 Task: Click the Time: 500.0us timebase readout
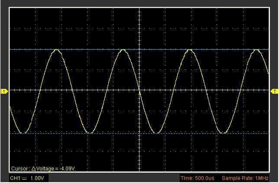tap(197, 178)
